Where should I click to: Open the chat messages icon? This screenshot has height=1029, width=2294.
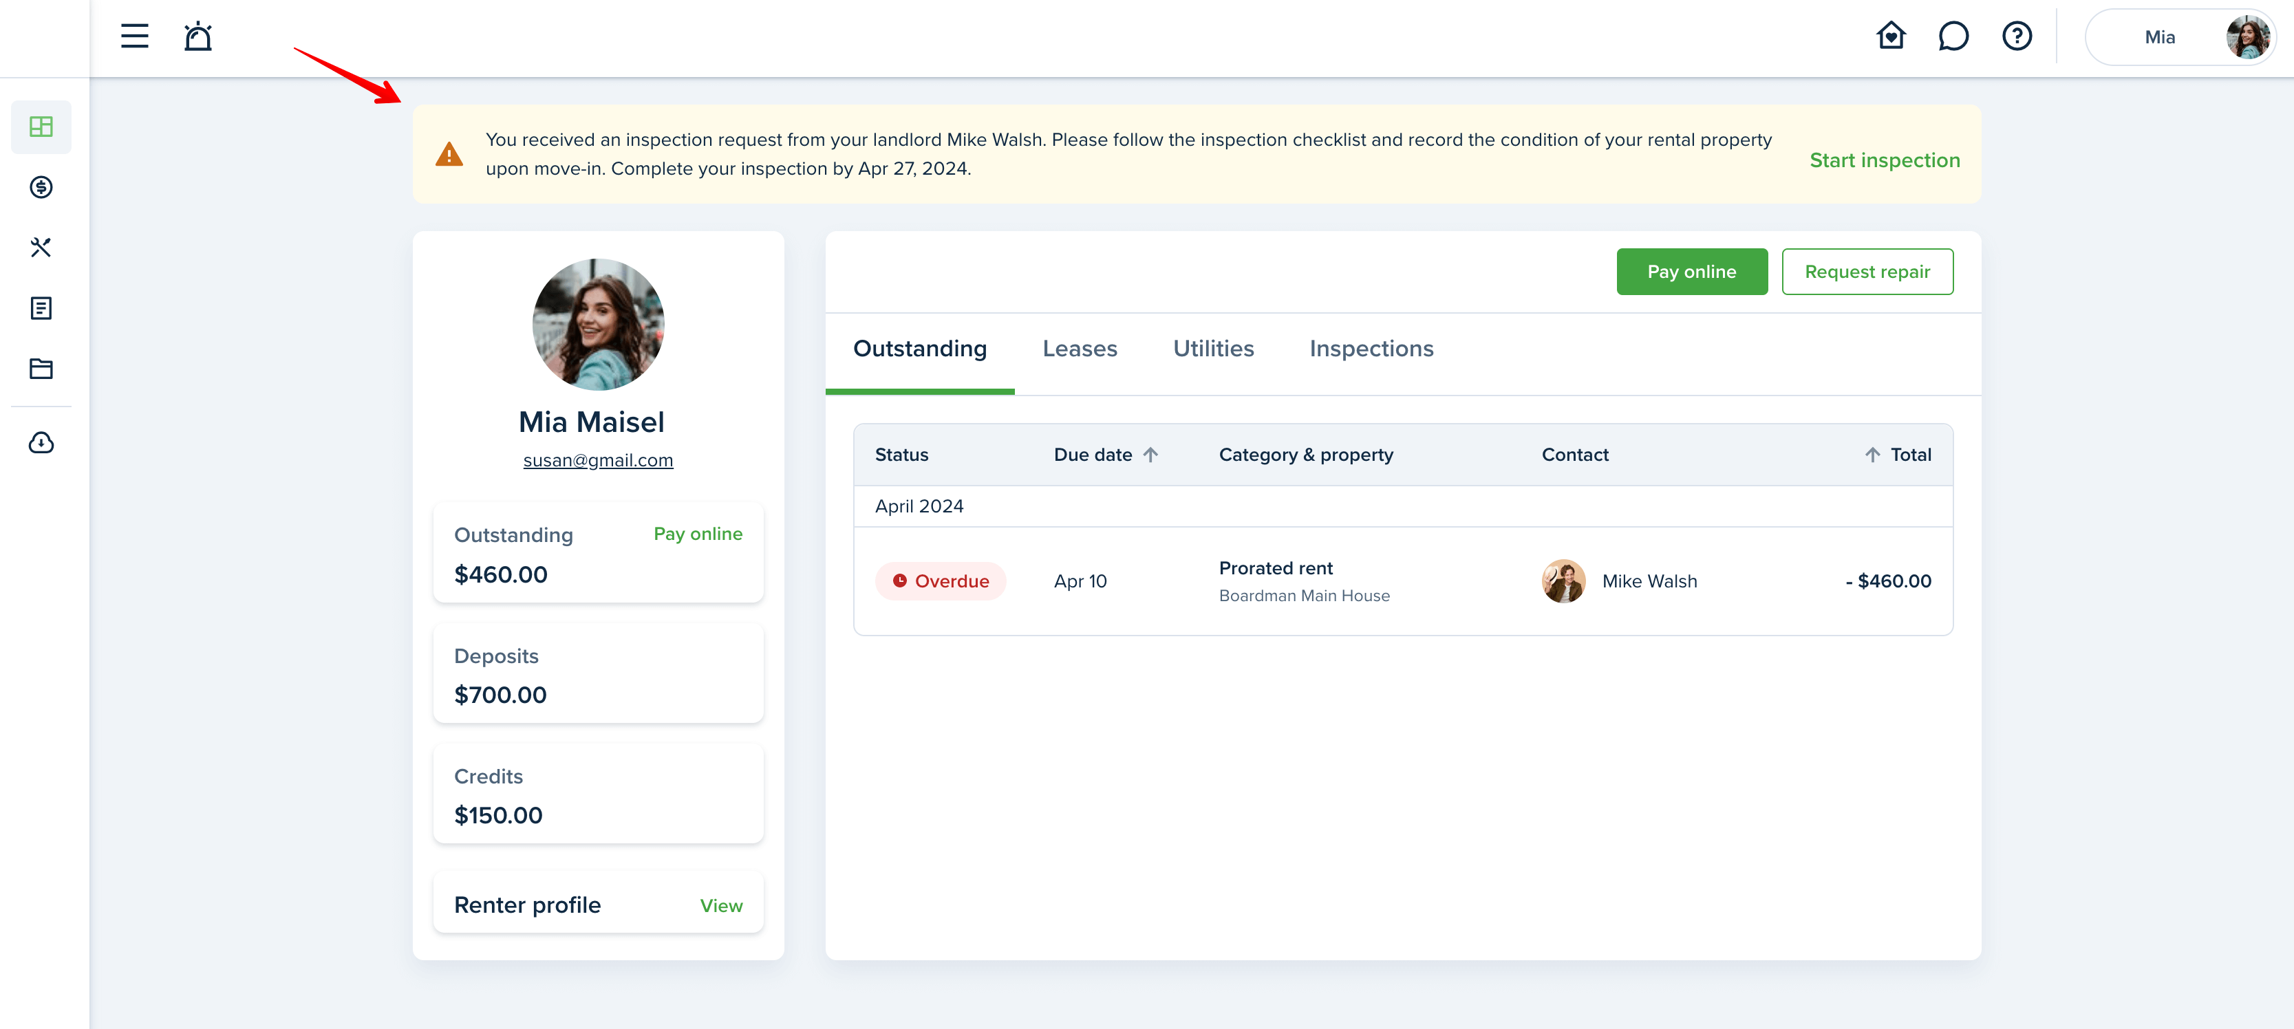[1954, 36]
